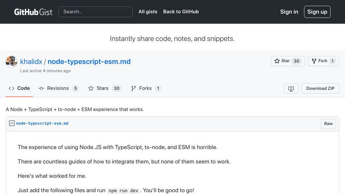Viewport: 345px width, 194px height.
Task: Click the GitHub Gist logo
Action: [x=33, y=12]
